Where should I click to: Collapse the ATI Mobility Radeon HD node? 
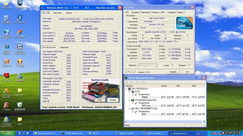(x=129, y=100)
